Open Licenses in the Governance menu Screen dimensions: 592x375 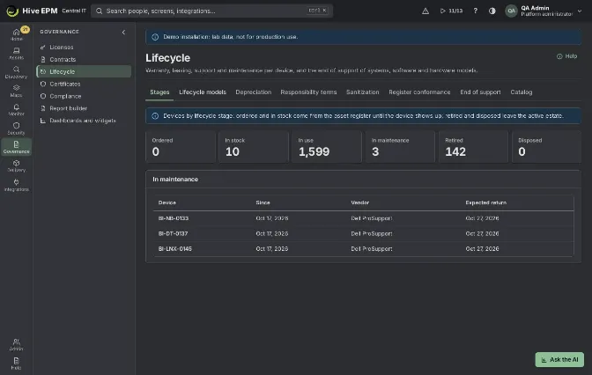click(84, 48)
